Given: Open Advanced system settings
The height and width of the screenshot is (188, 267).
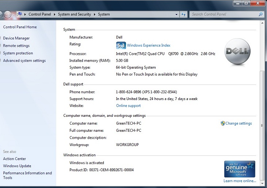Looking at the screenshot, I should pyautogui.click(x=24, y=61).
